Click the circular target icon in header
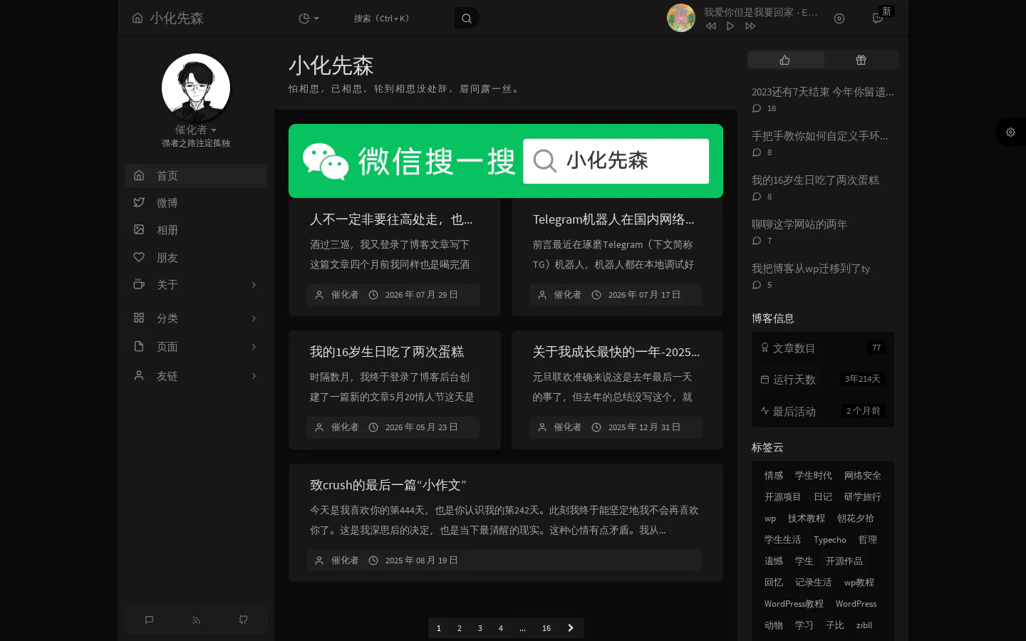Screen dimensions: 1026x641 tap(839, 19)
